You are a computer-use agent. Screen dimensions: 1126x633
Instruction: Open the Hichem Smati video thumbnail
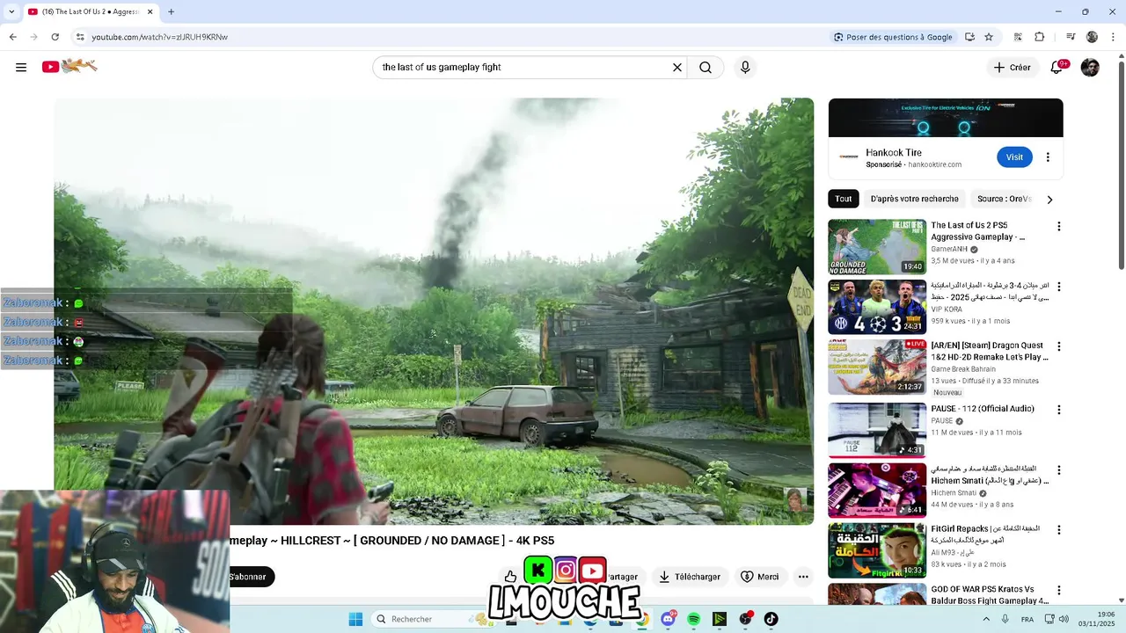[877, 491]
